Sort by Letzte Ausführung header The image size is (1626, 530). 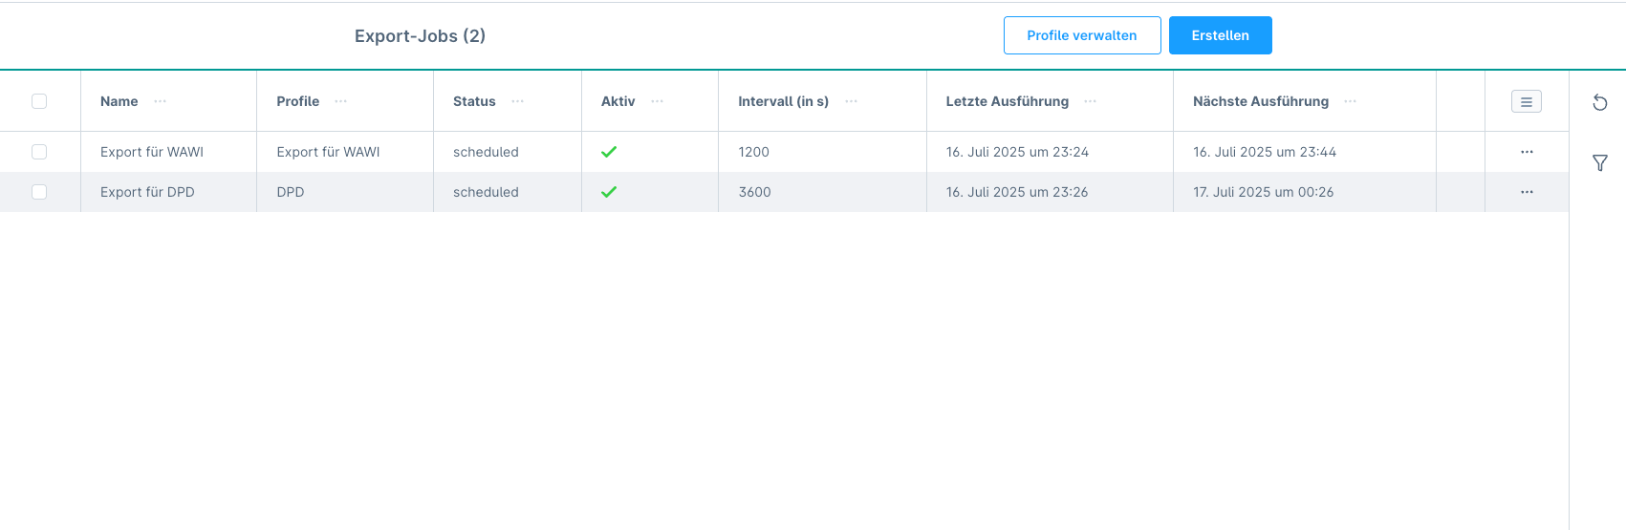(x=1008, y=101)
